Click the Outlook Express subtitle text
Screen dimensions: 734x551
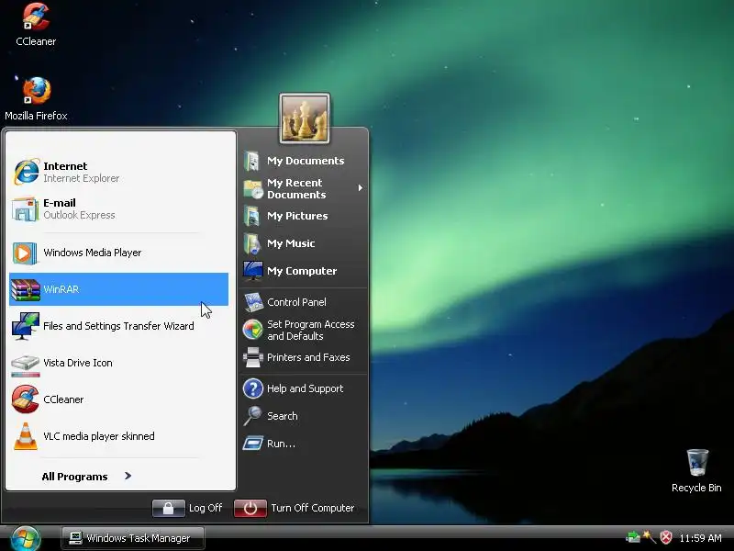tap(79, 215)
